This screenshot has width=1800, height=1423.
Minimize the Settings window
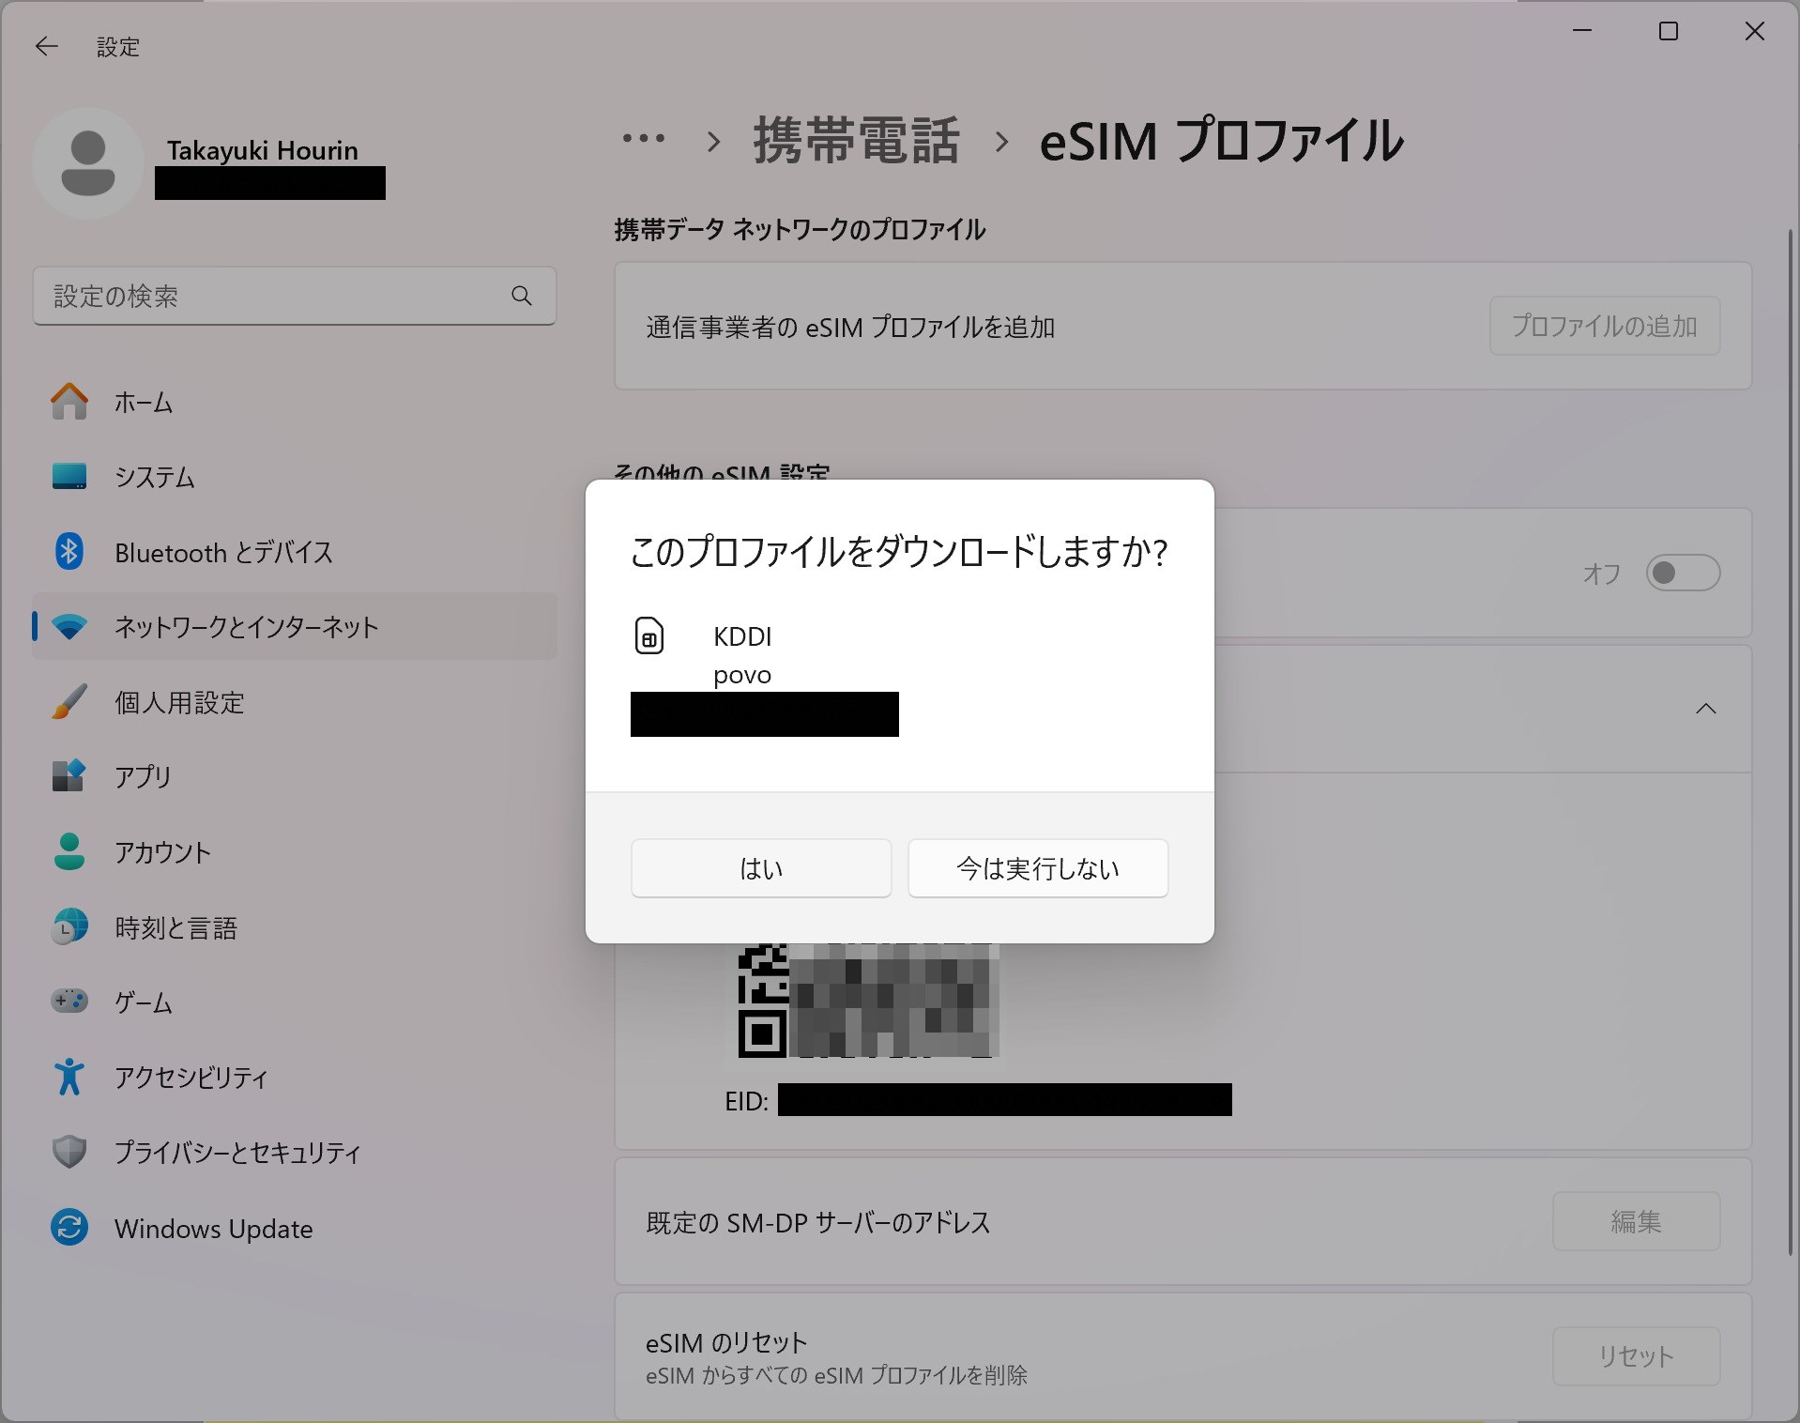pyautogui.click(x=1582, y=31)
